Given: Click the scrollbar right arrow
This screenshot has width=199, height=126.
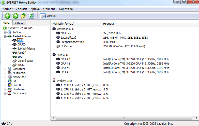Looking at the screenshot, I should (197, 118).
